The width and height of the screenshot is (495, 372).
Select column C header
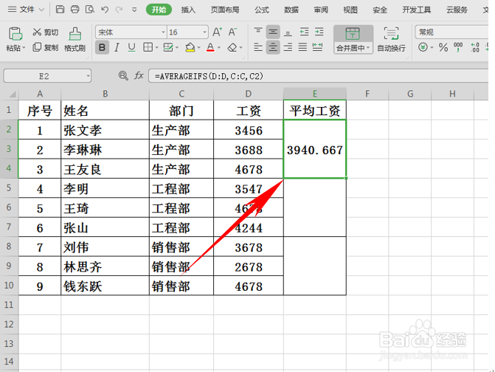coord(181,94)
